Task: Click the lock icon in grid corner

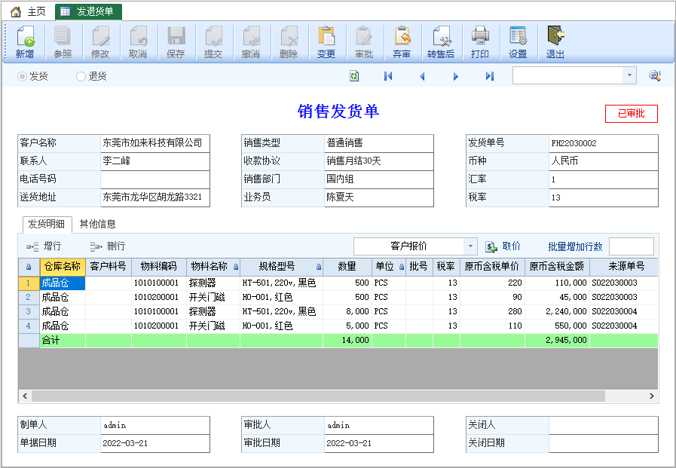Action: 29,267
